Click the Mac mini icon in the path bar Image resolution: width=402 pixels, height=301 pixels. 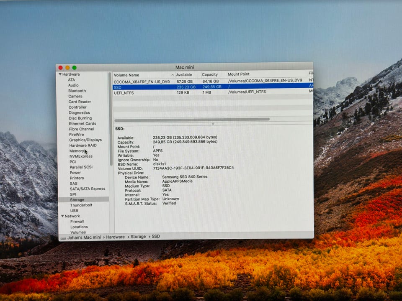point(63,238)
